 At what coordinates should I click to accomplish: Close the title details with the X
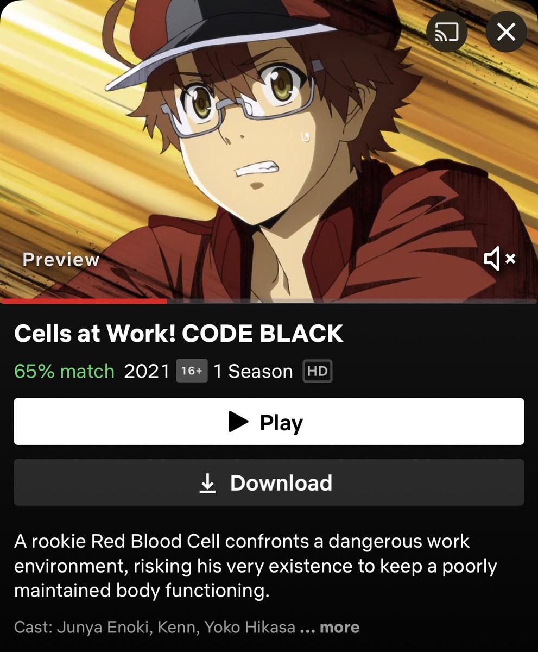click(507, 33)
